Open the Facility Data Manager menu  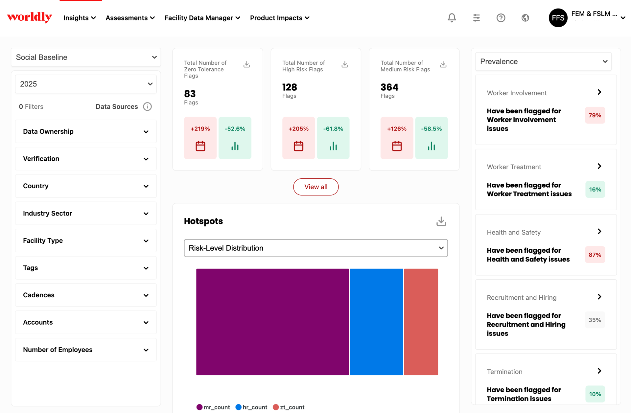(202, 18)
